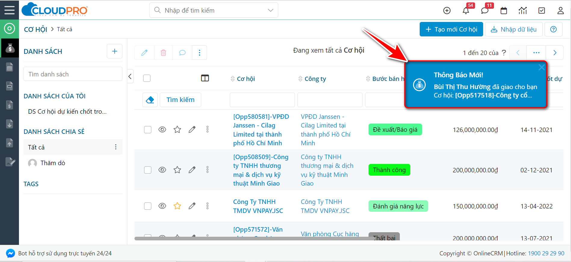Close the Thông Báo Mới notification popup
Viewport: 571px width, 262px height.
(x=542, y=67)
